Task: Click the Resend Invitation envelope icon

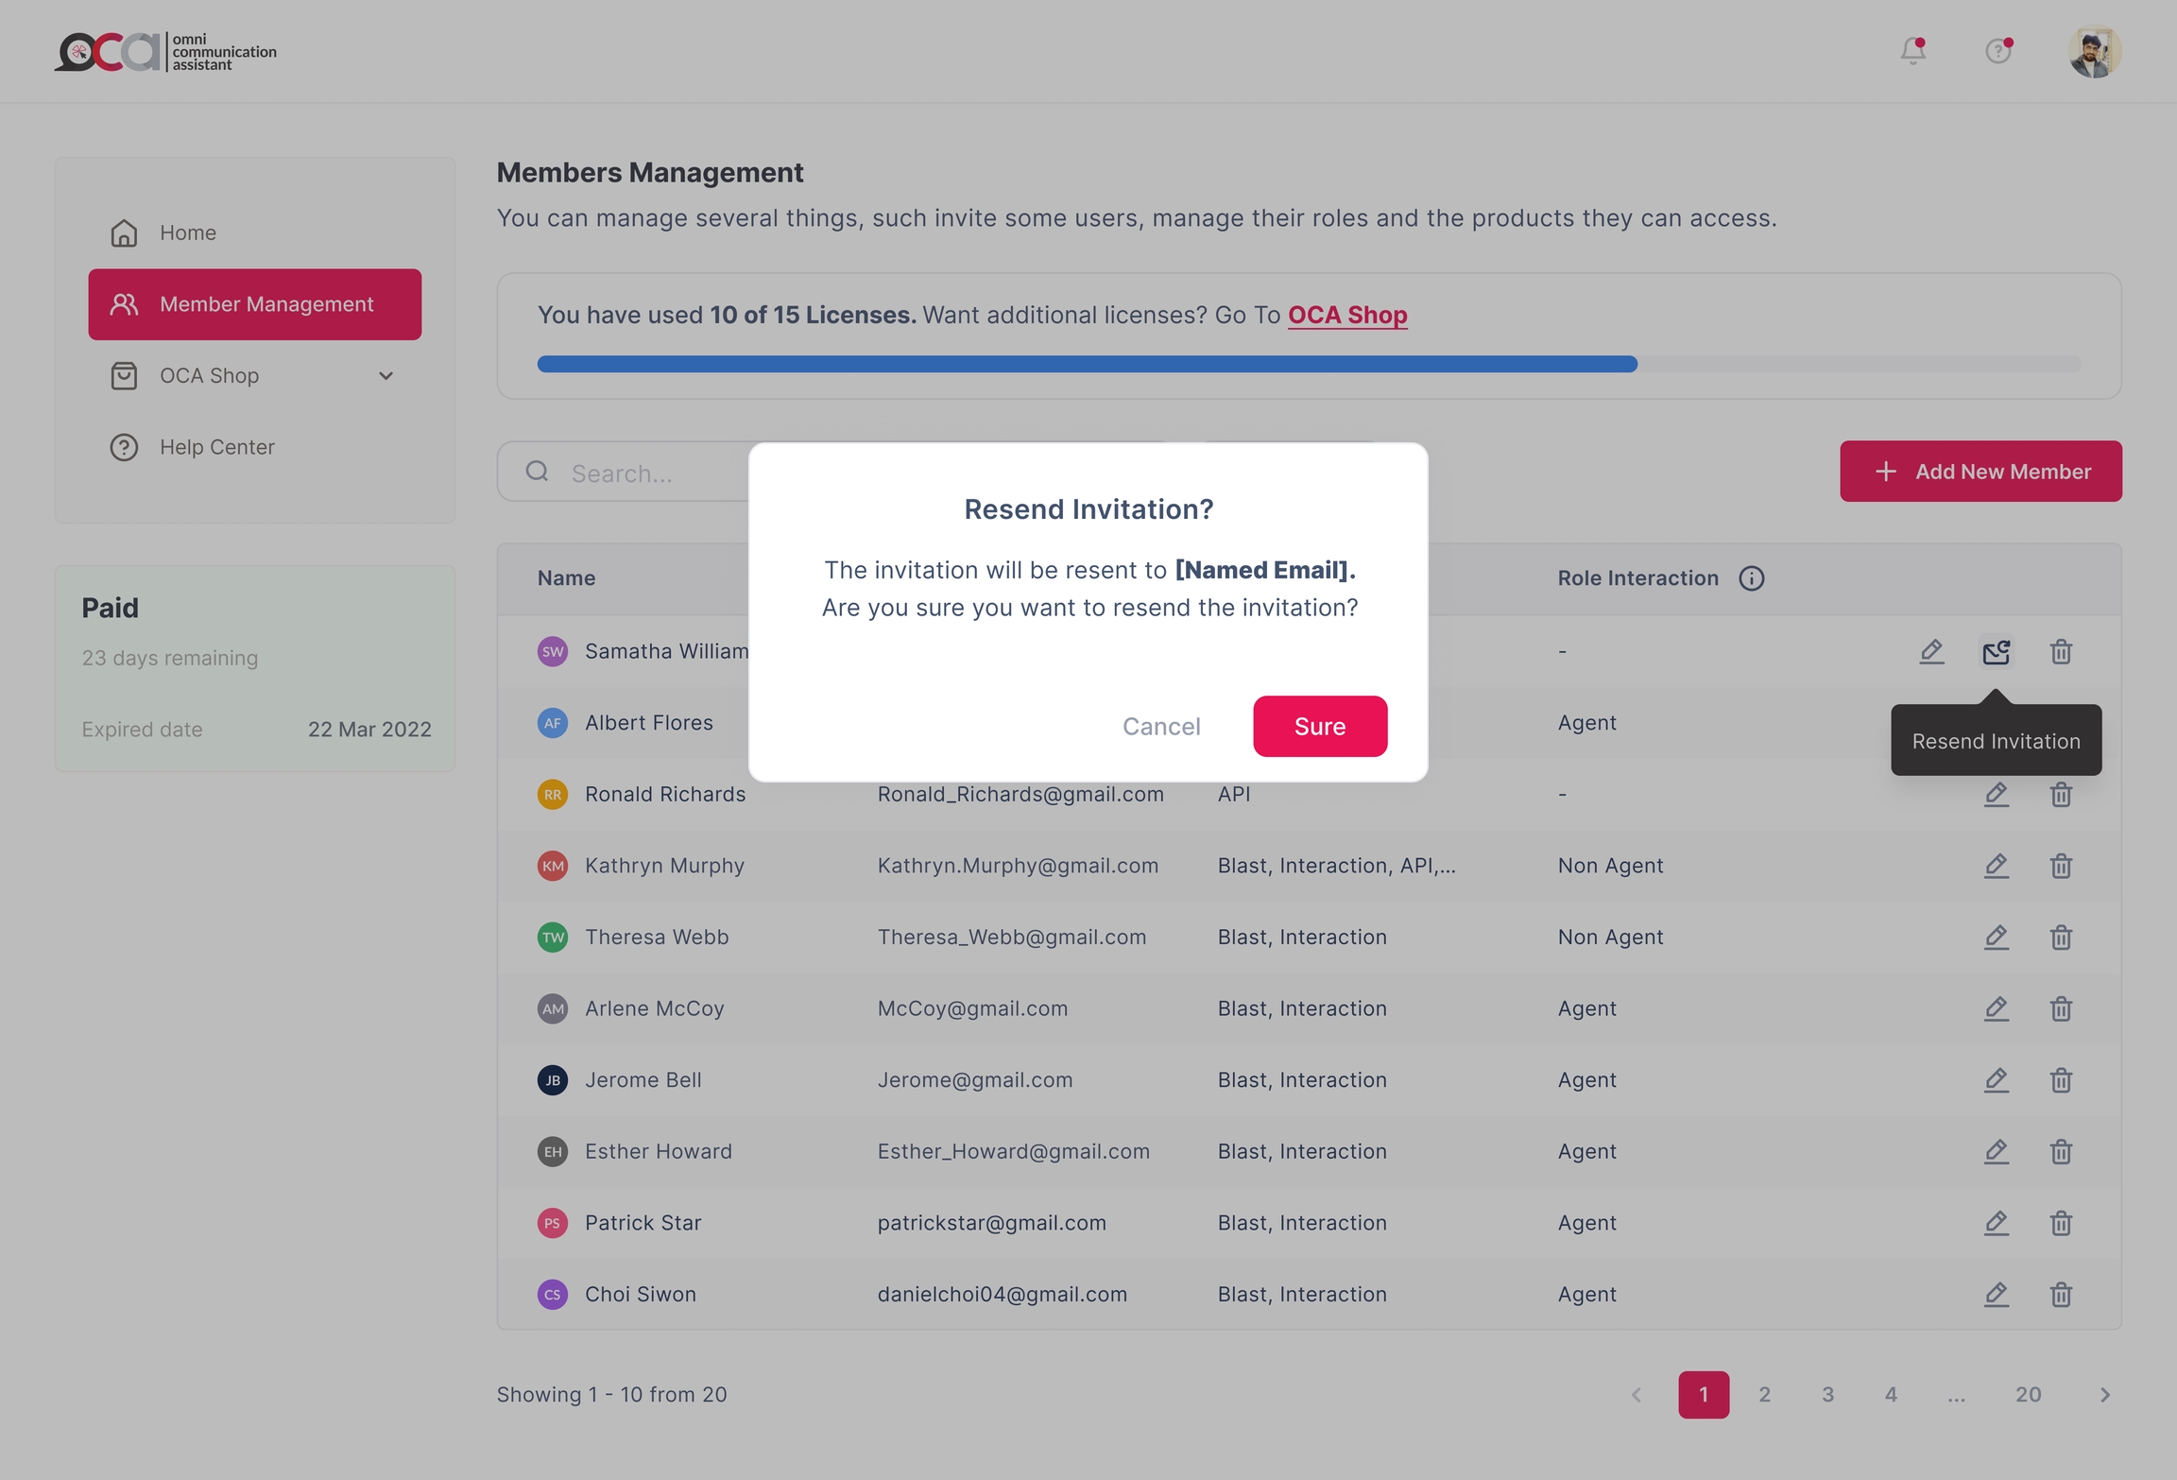Action: coord(1996,651)
